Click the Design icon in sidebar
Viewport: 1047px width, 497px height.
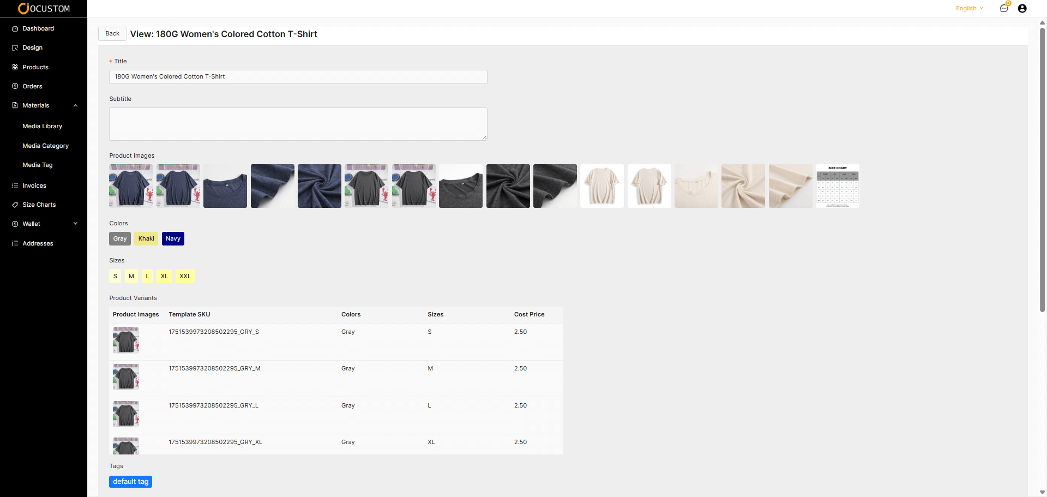pyautogui.click(x=15, y=48)
